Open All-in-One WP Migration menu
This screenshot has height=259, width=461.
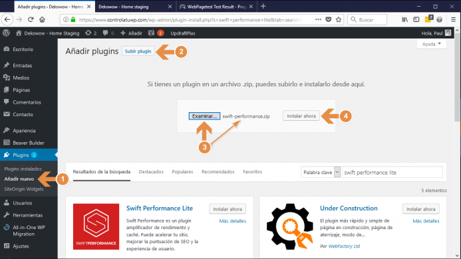click(x=29, y=230)
